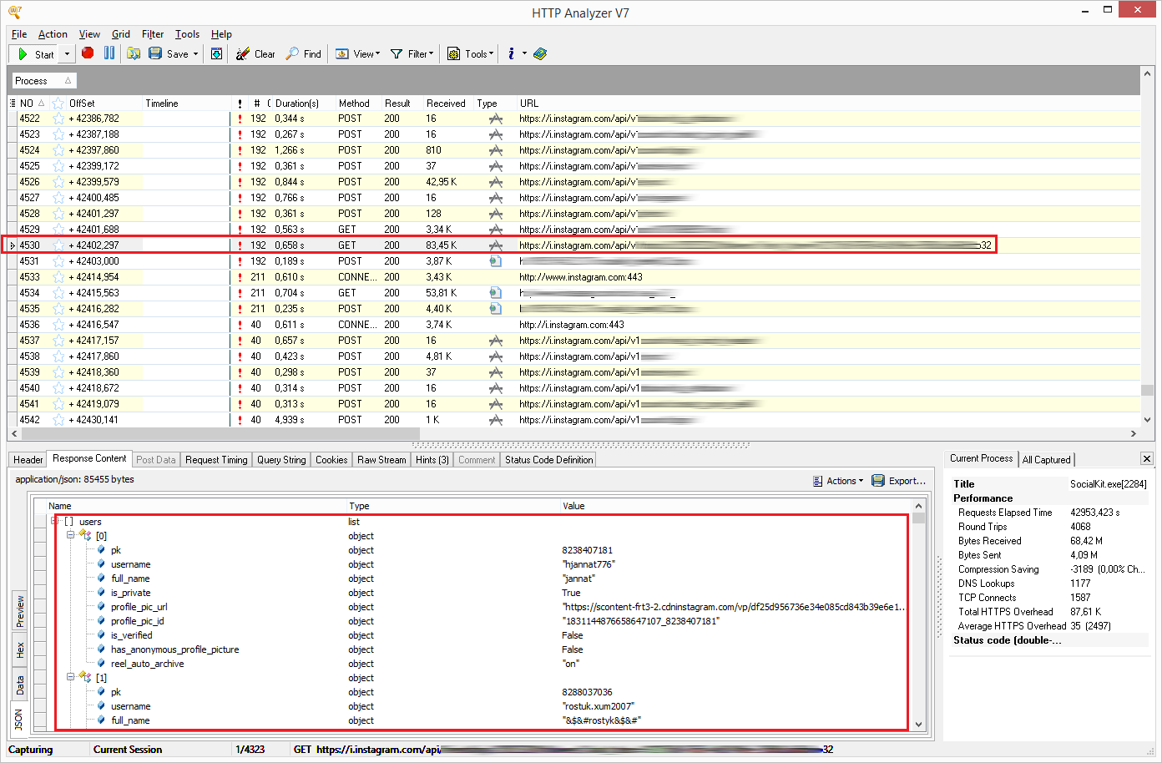Click the blue icon next to profile_pic_url

102,607
